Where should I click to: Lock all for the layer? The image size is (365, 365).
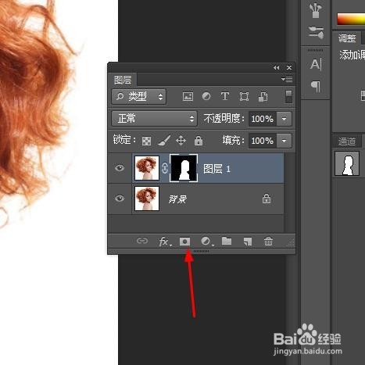click(x=199, y=141)
